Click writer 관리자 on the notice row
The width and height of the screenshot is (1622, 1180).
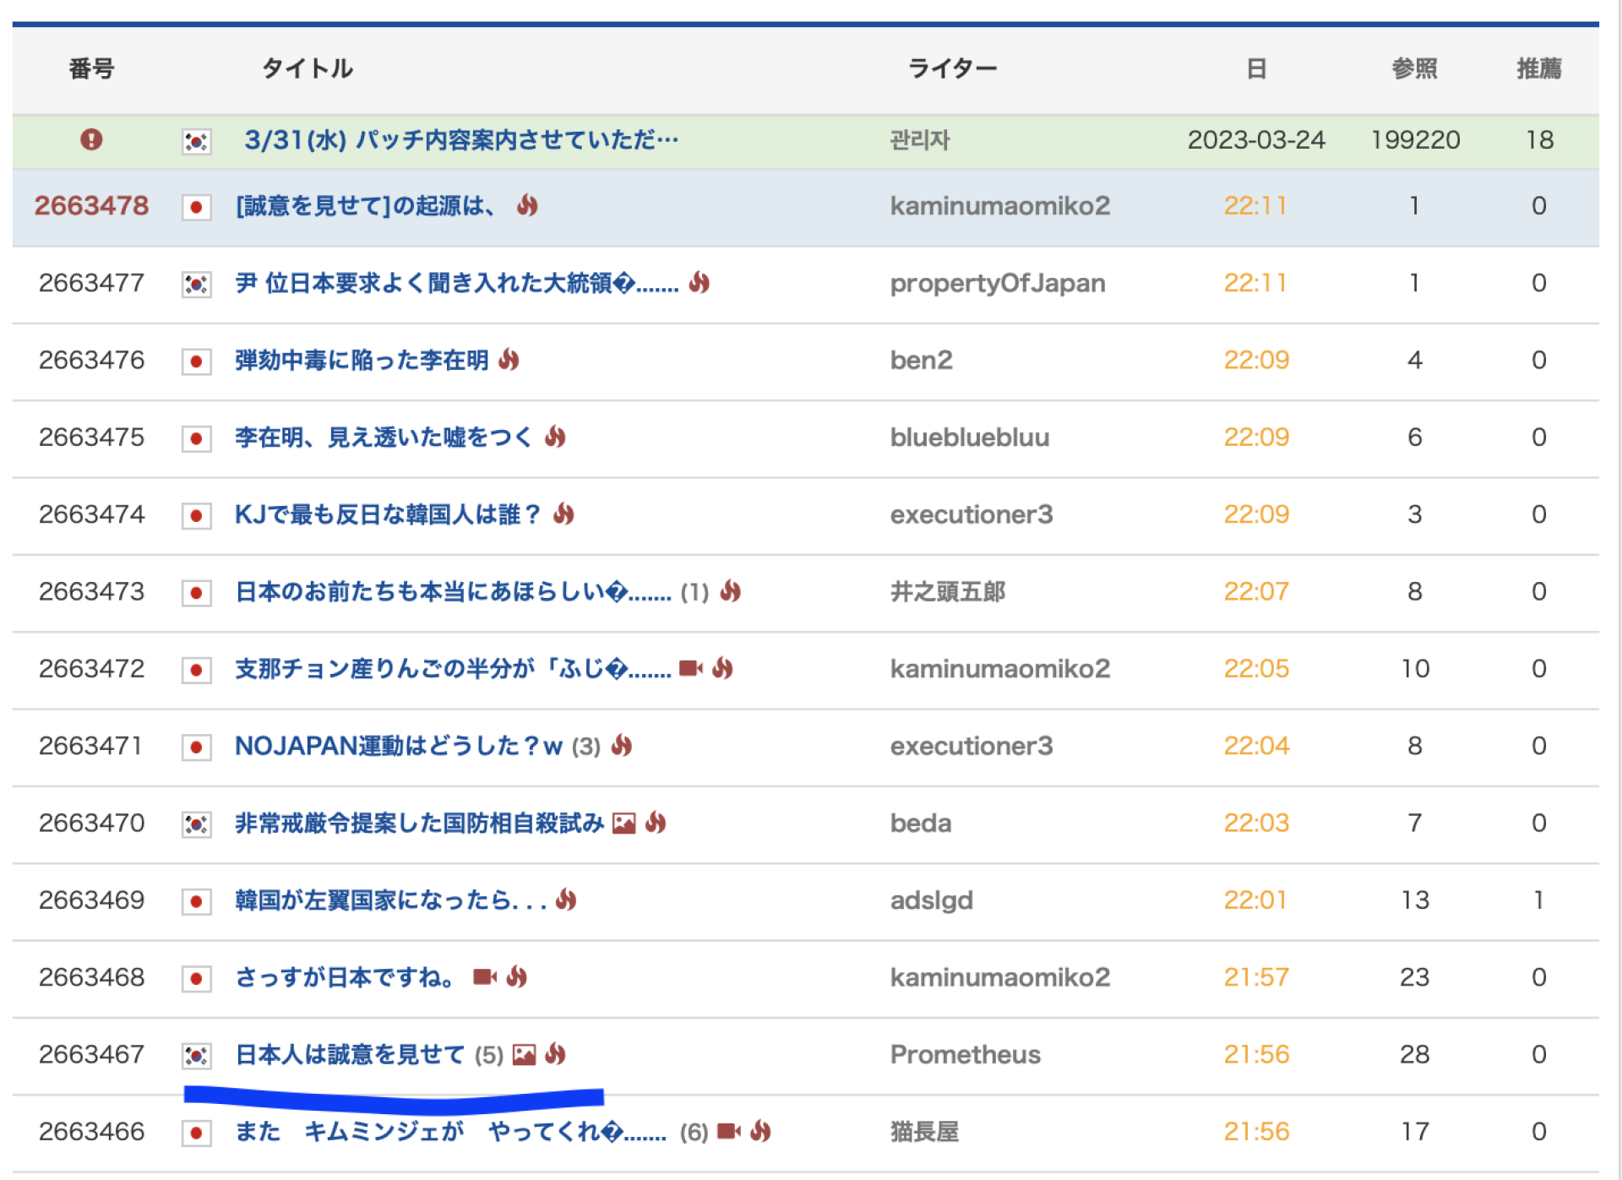tap(920, 139)
